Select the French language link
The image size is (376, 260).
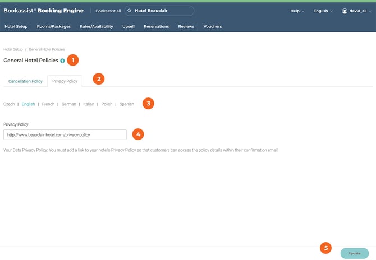(x=48, y=104)
